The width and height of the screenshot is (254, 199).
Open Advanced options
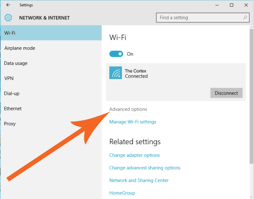tap(128, 109)
